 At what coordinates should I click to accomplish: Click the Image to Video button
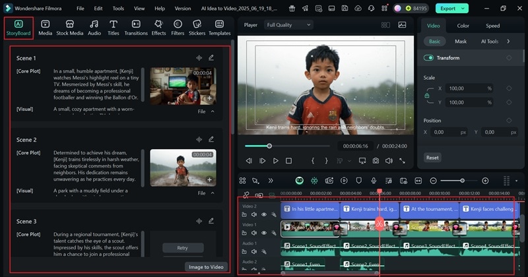(206, 267)
